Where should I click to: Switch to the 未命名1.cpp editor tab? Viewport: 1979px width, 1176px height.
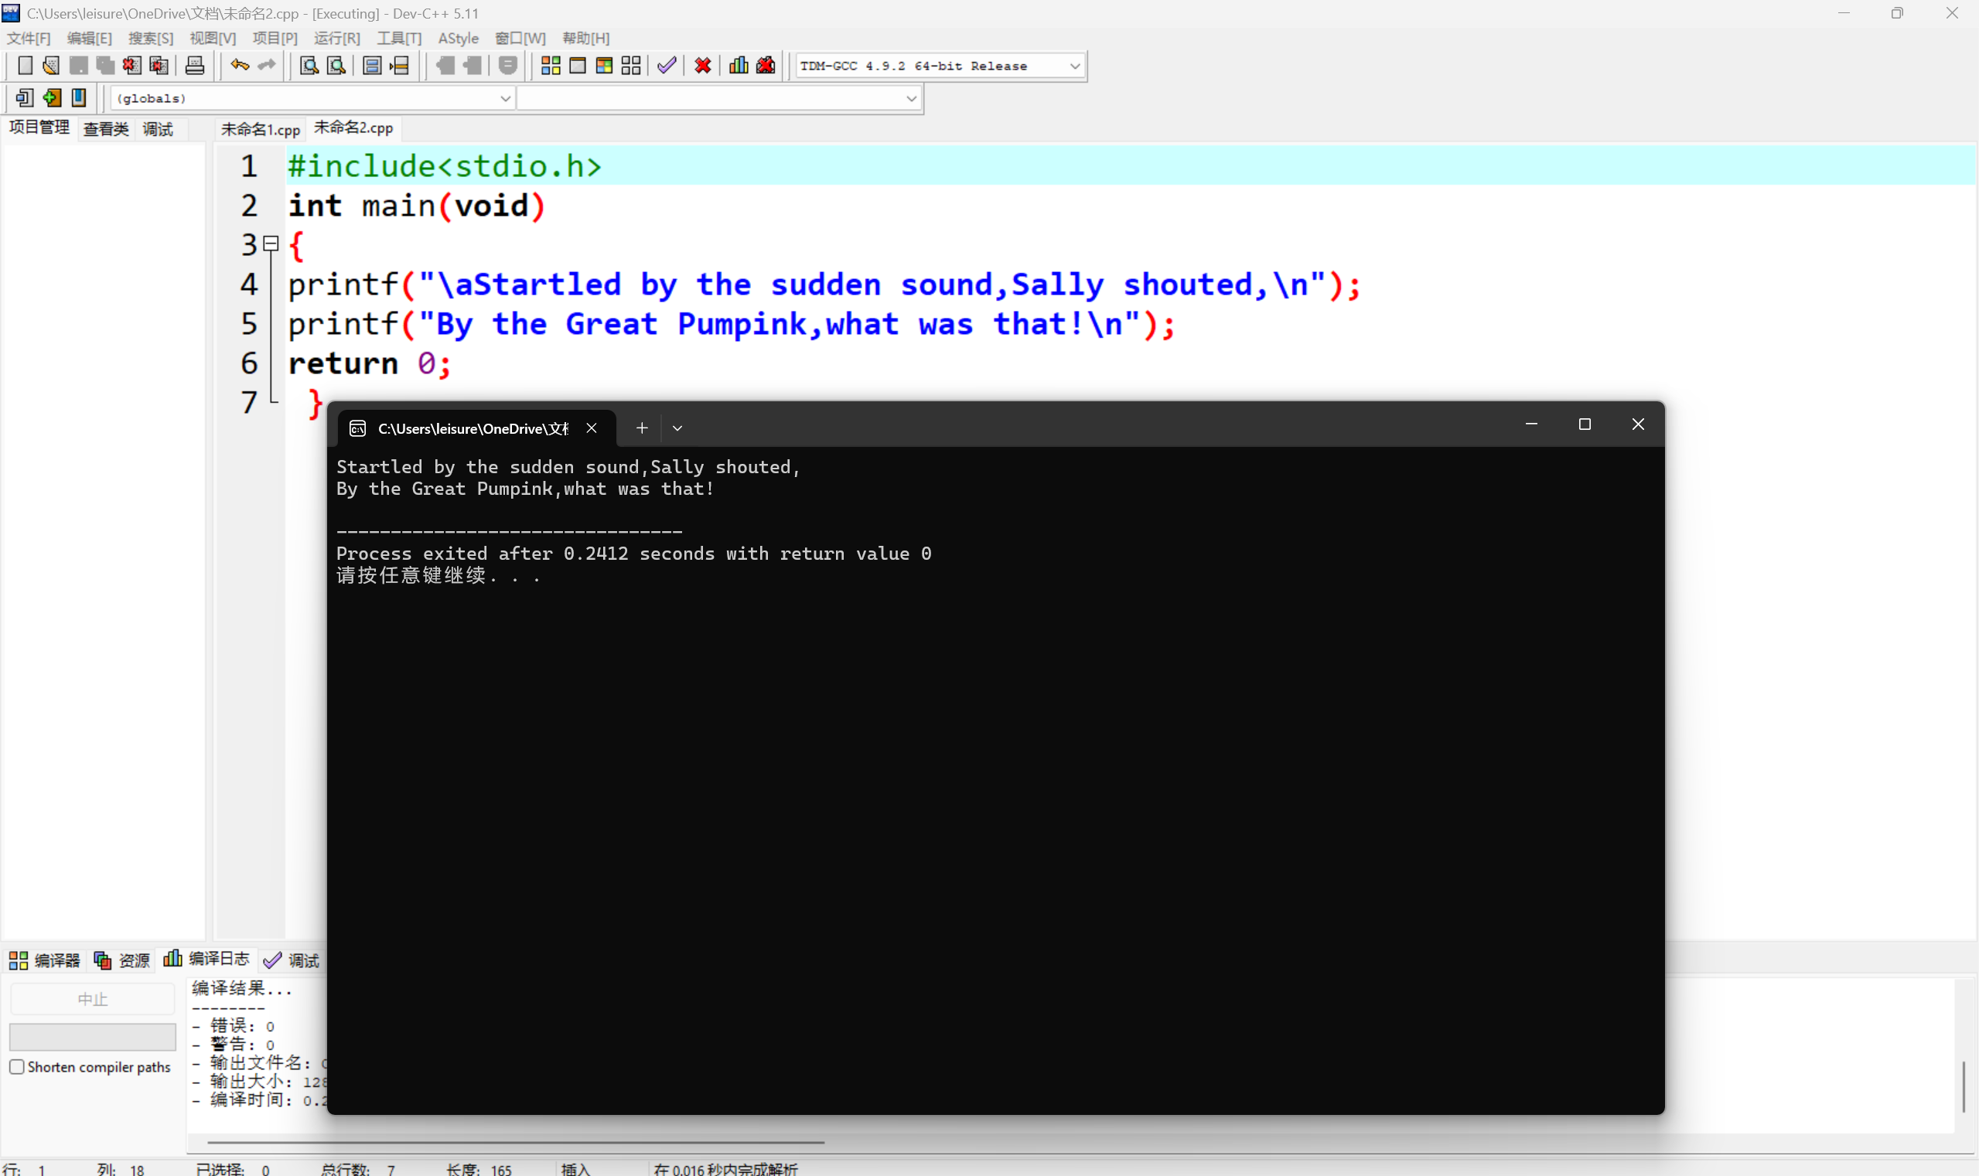point(261,128)
